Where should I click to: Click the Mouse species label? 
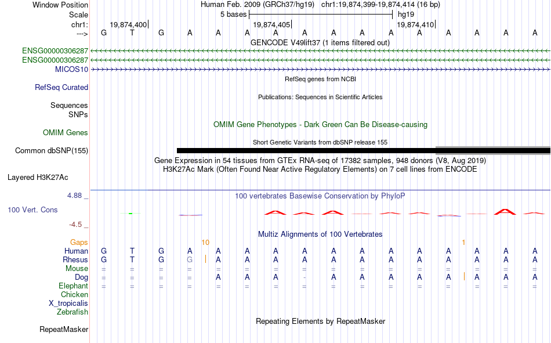[77, 268]
